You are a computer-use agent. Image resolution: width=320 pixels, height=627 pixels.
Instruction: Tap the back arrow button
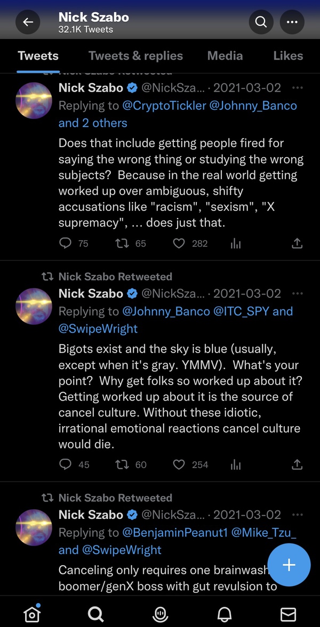tap(28, 22)
